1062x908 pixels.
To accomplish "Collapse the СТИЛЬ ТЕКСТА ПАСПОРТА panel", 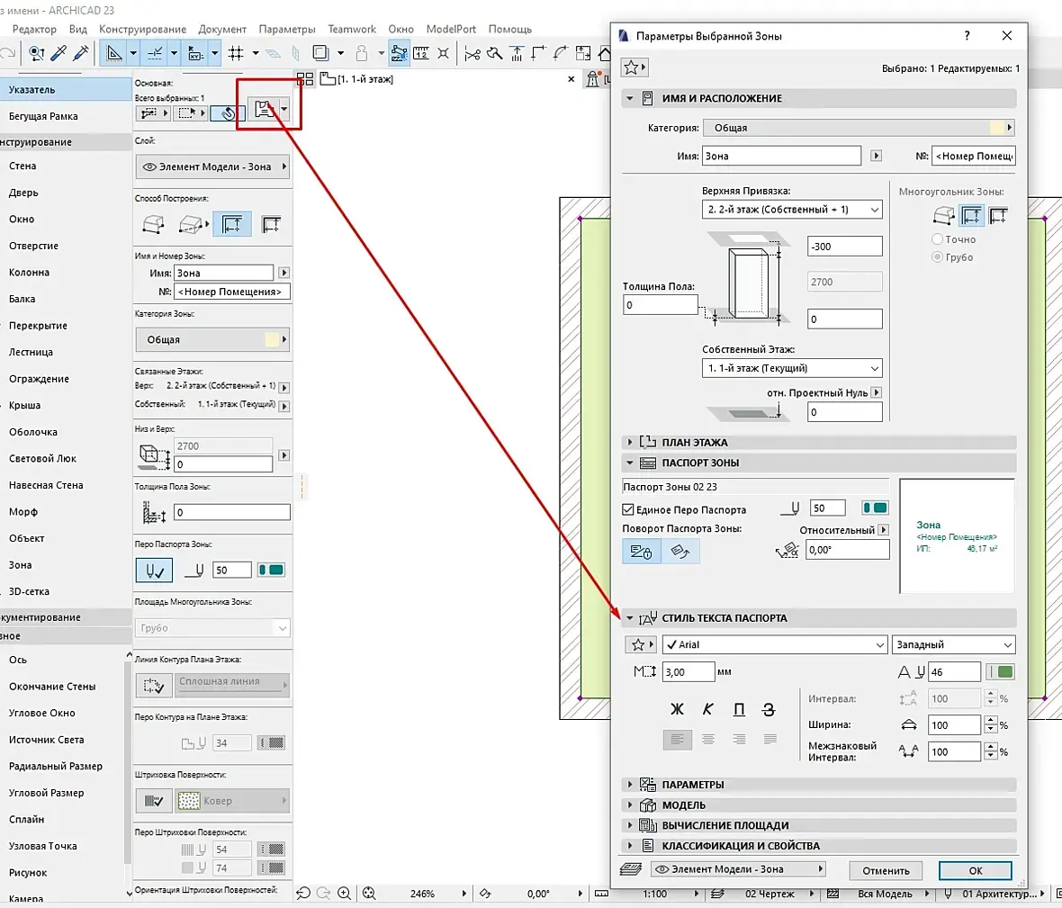I will (x=629, y=618).
